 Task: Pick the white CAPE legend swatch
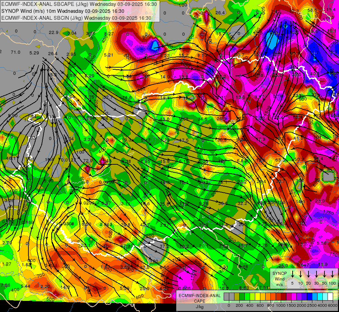point(330,296)
